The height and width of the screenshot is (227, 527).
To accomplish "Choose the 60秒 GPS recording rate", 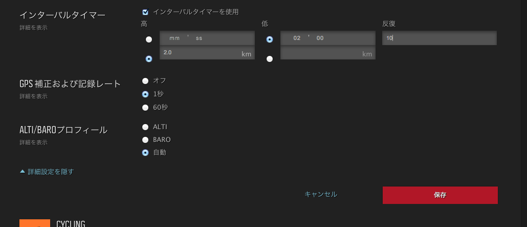I will click(145, 108).
